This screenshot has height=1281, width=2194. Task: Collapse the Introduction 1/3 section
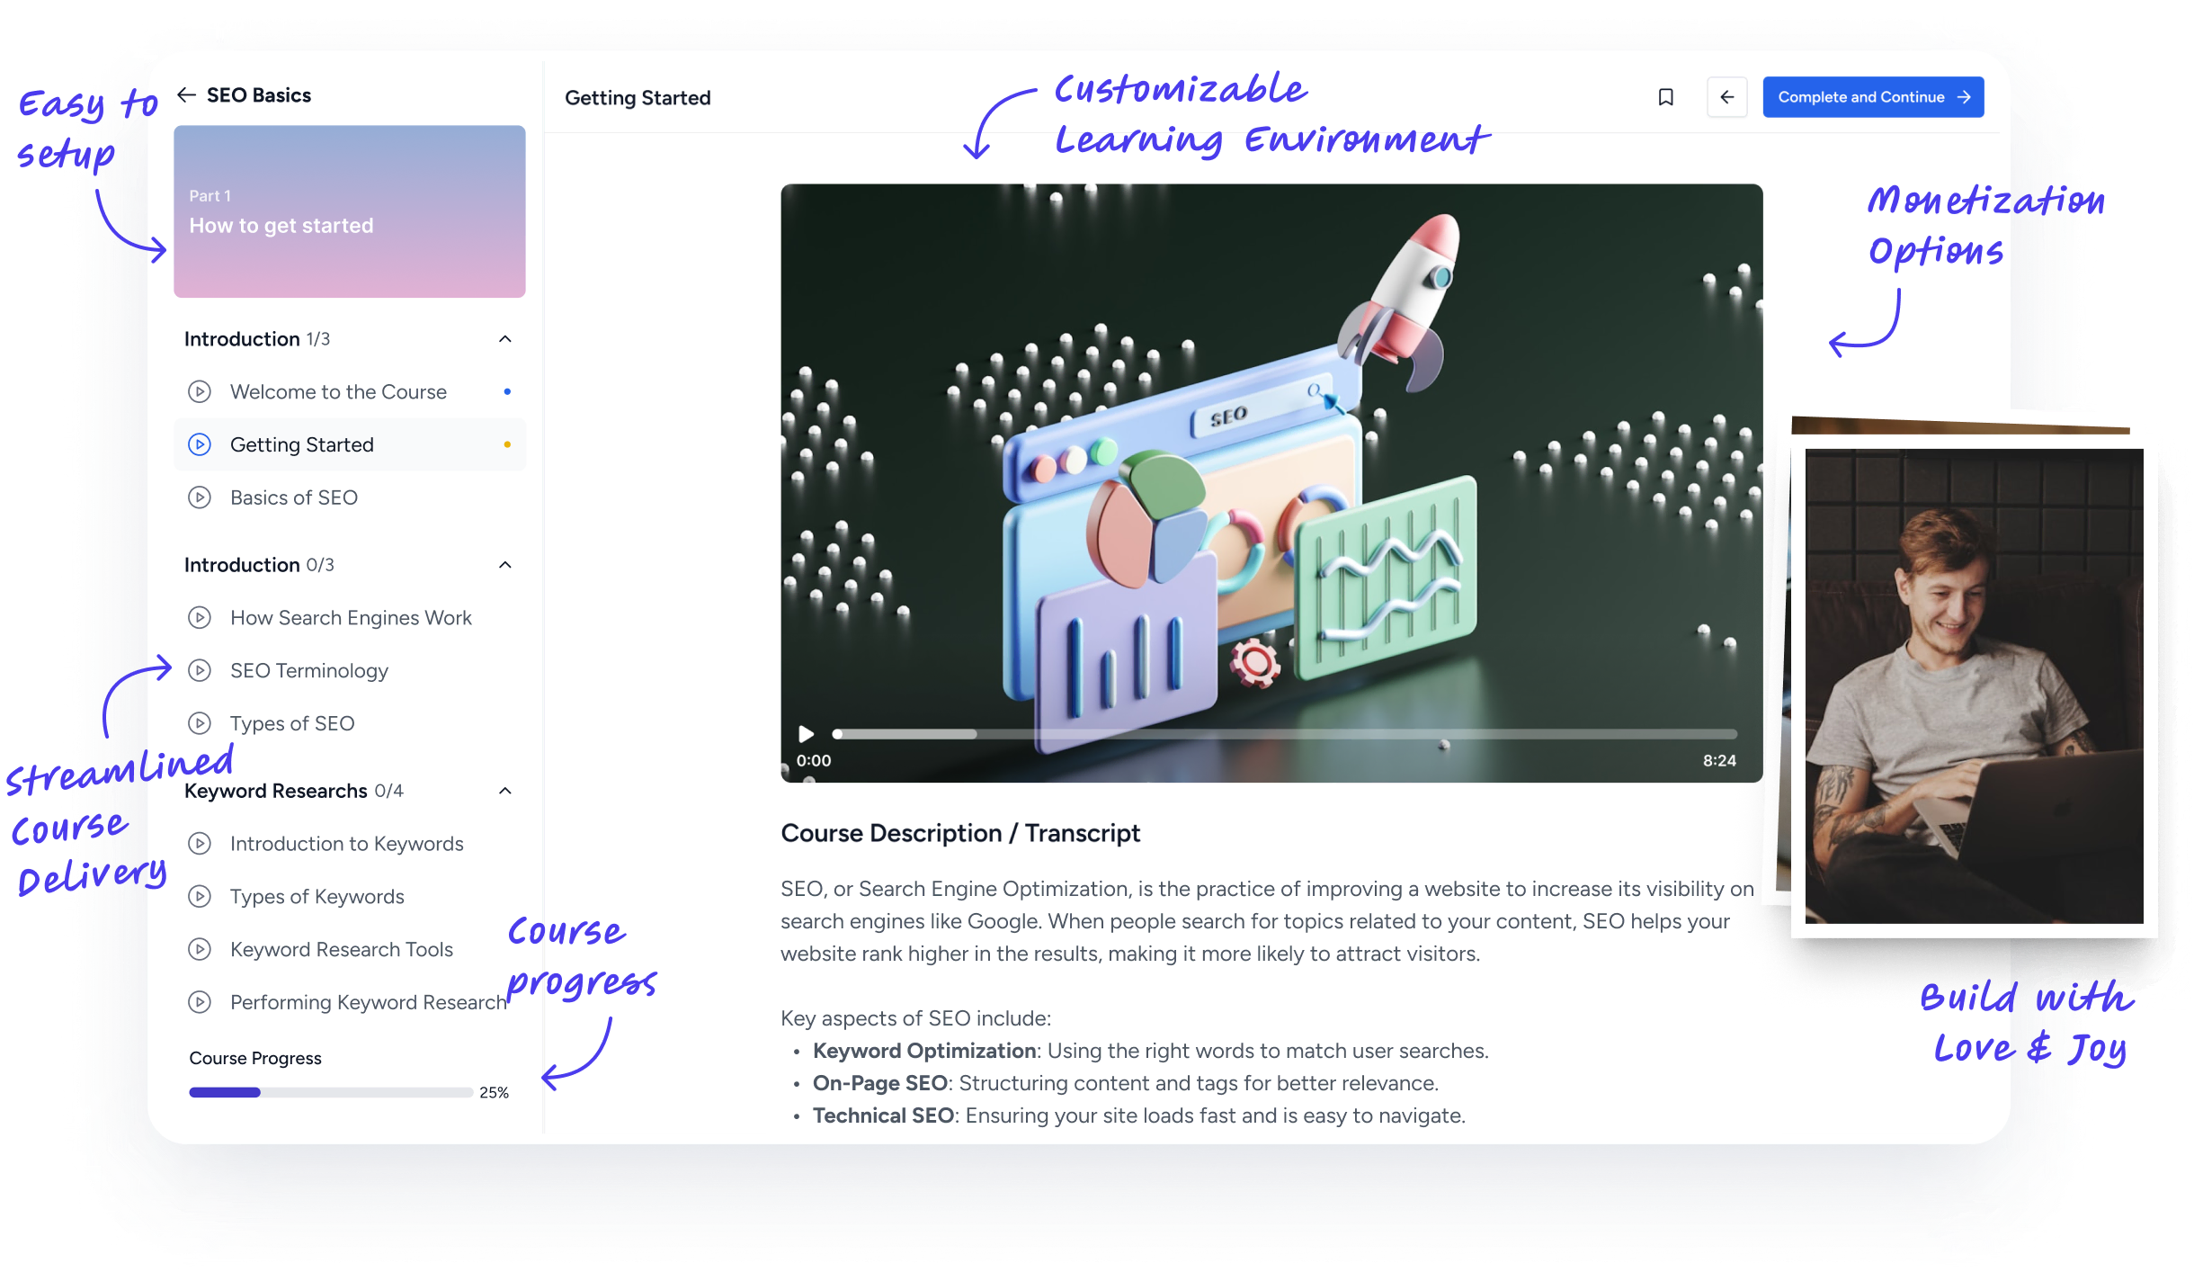pyautogui.click(x=505, y=339)
